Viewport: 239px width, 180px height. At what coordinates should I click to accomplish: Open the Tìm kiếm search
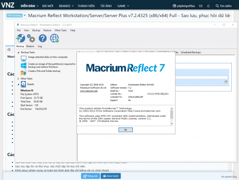(x=224, y=6)
